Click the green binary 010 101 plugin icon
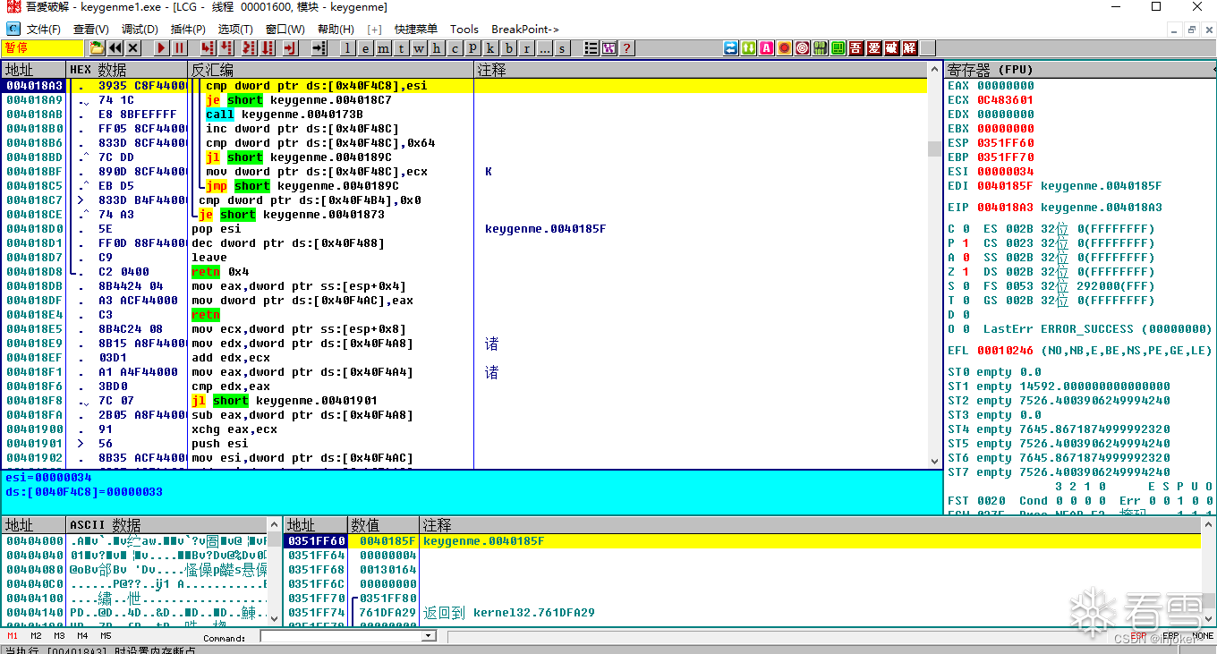 [821, 48]
